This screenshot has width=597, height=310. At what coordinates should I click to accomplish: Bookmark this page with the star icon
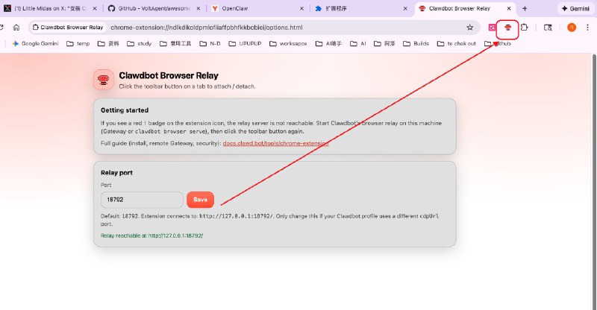pos(470,28)
